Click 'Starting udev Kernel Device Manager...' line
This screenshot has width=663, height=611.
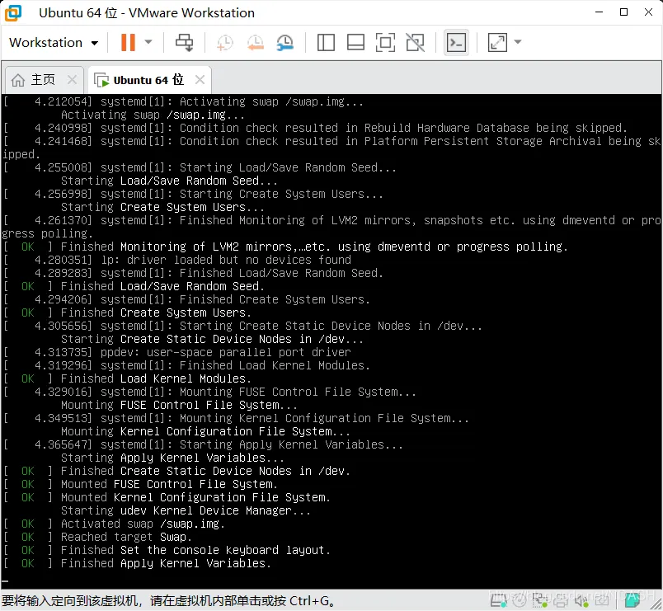[186, 510]
